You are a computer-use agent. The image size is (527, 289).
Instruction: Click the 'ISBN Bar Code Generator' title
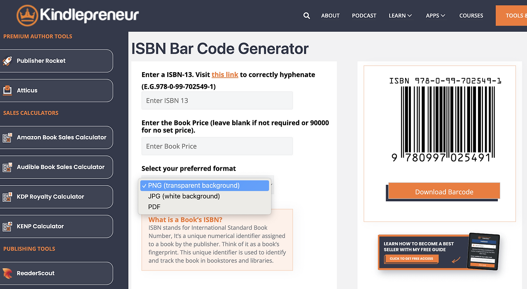coord(220,49)
